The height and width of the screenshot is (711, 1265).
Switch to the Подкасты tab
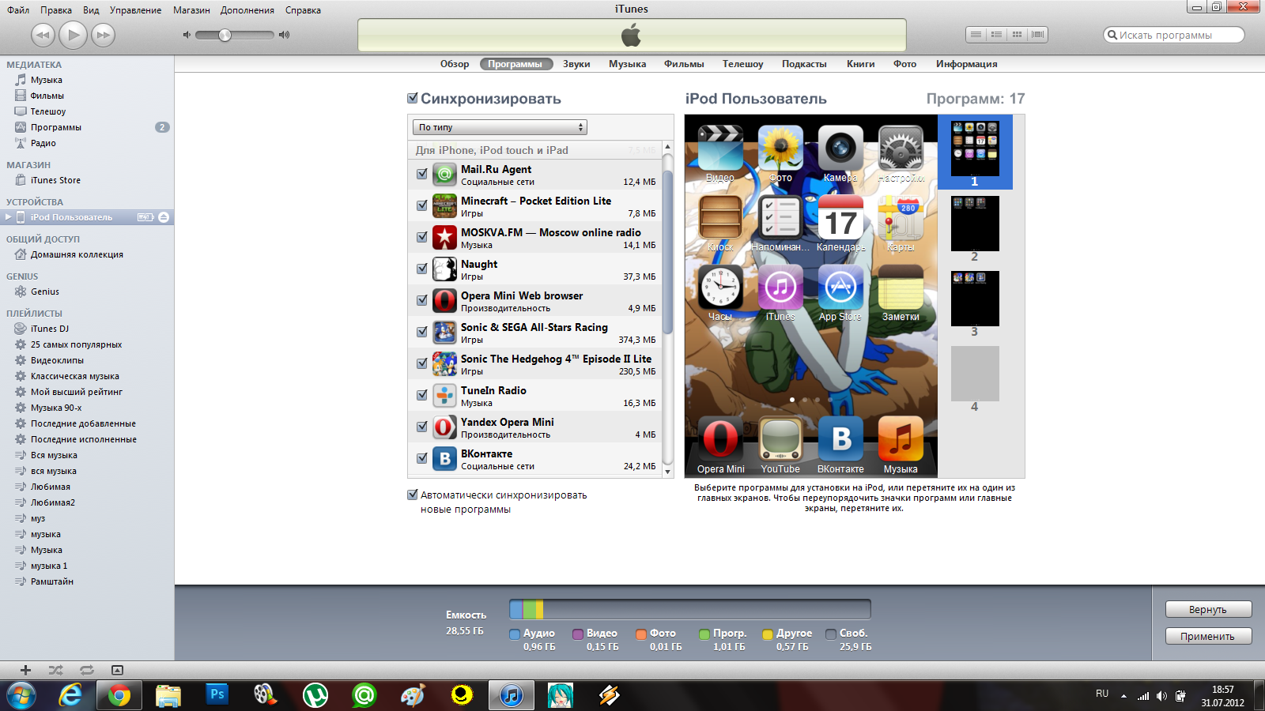(x=804, y=64)
